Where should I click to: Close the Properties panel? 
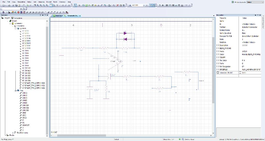click(x=260, y=15)
